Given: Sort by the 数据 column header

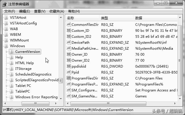Looking at the screenshot, I should tap(155, 18).
